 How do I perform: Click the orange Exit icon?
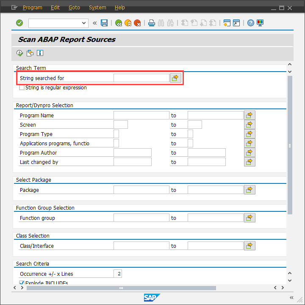(x=128, y=23)
